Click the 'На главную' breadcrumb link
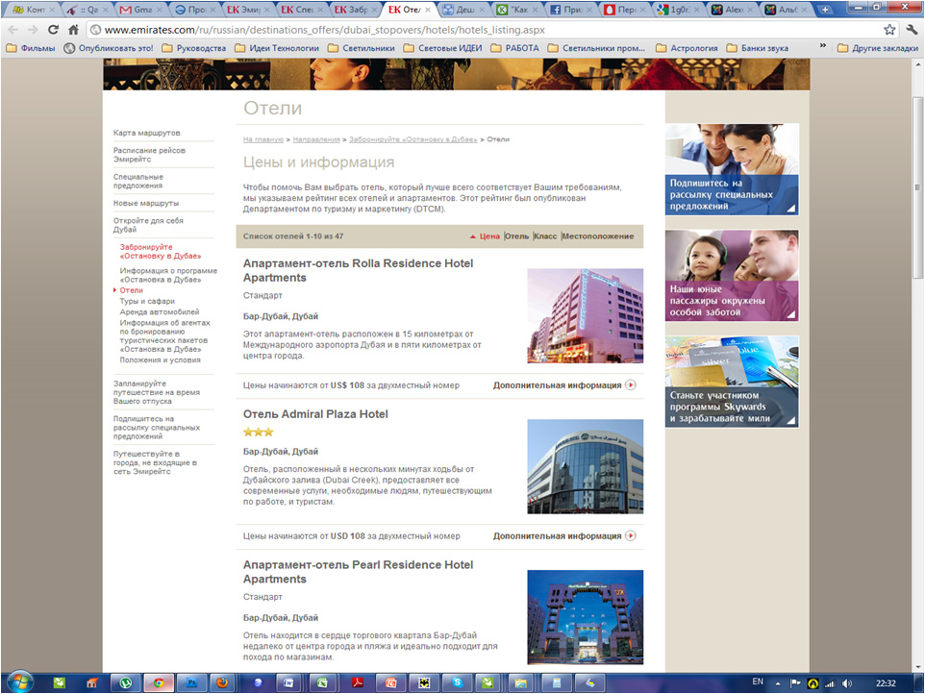This screenshot has width=925, height=694. coord(263,139)
